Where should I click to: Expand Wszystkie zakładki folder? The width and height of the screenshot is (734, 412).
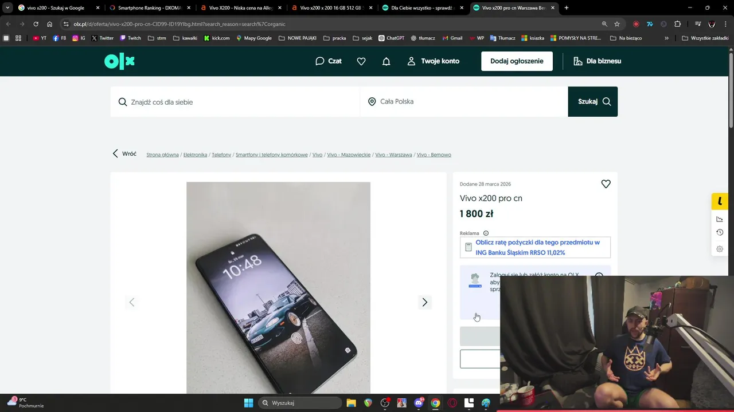[x=705, y=38]
